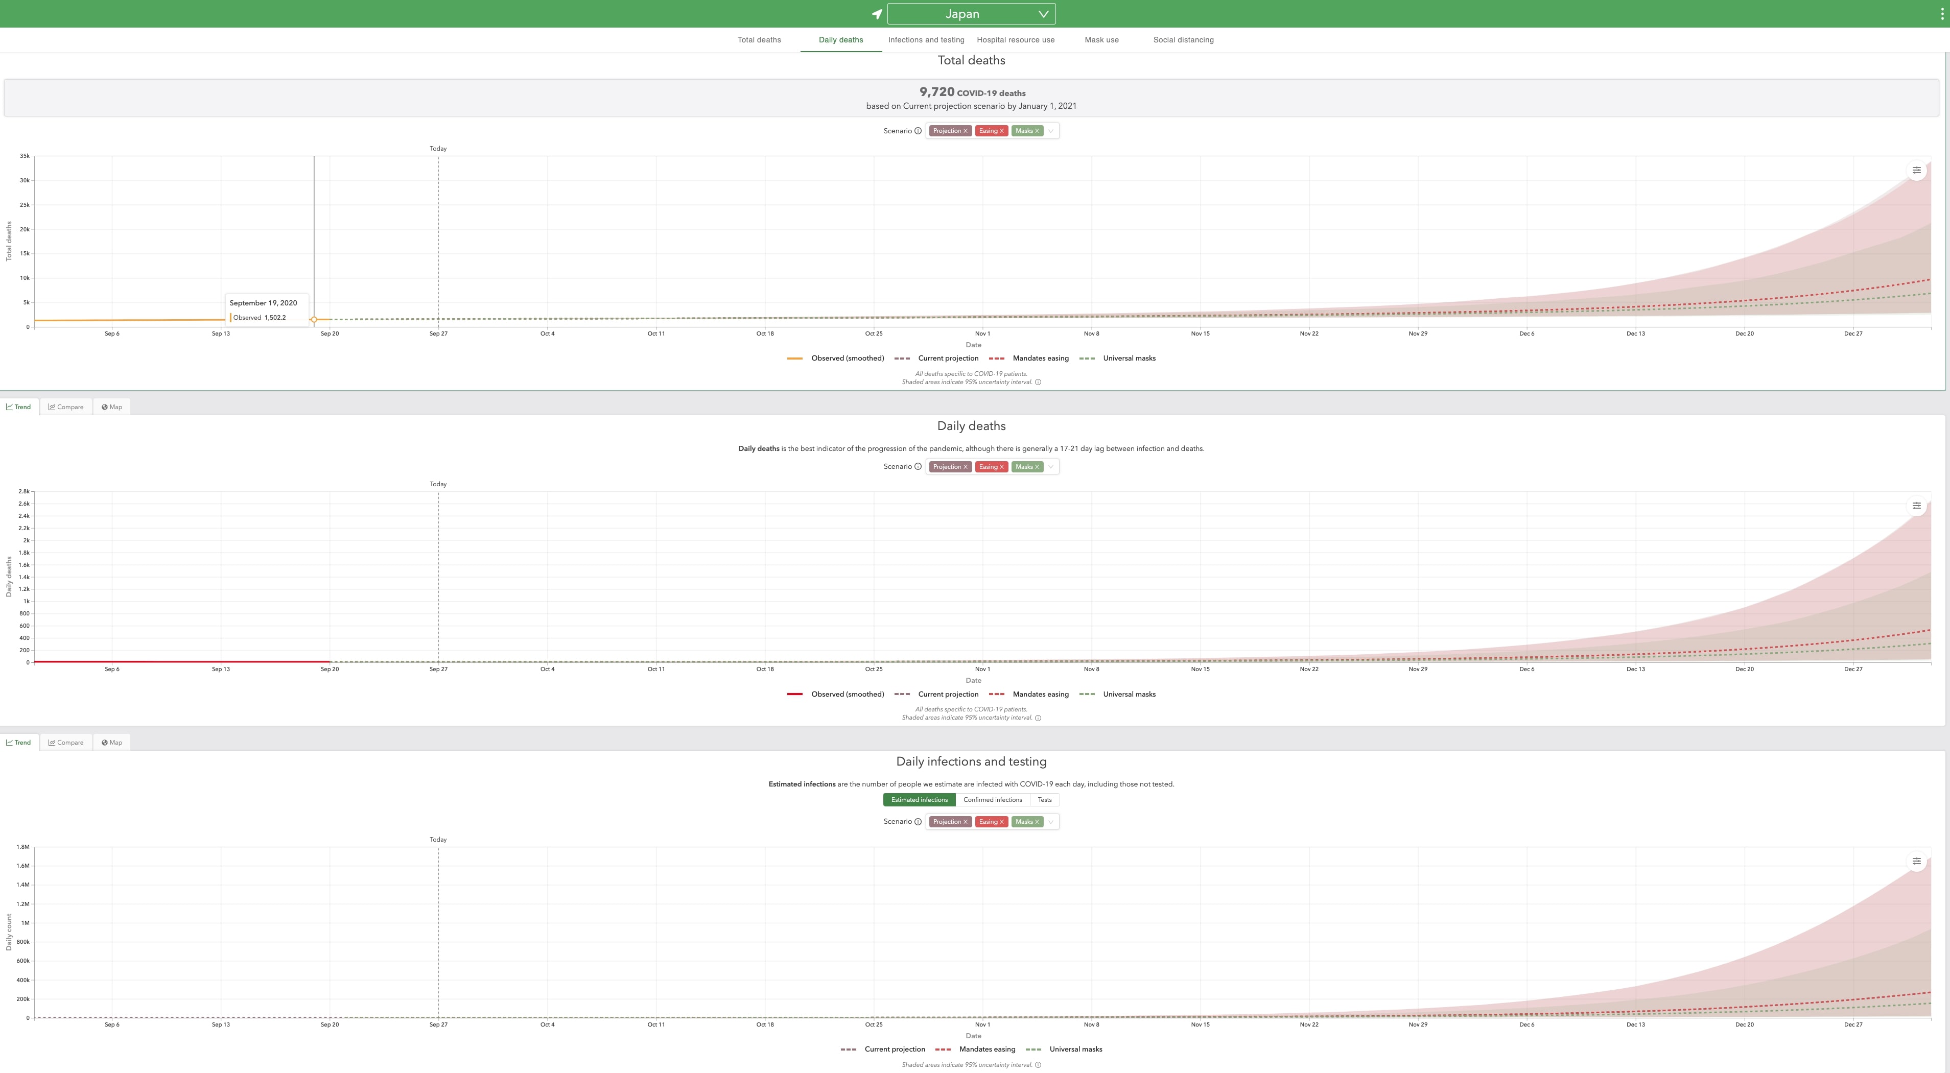This screenshot has height=1073, width=1950.
Task: Remove the Projection chip in the Daily deaths scenario
Action: pyautogui.click(x=965, y=467)
